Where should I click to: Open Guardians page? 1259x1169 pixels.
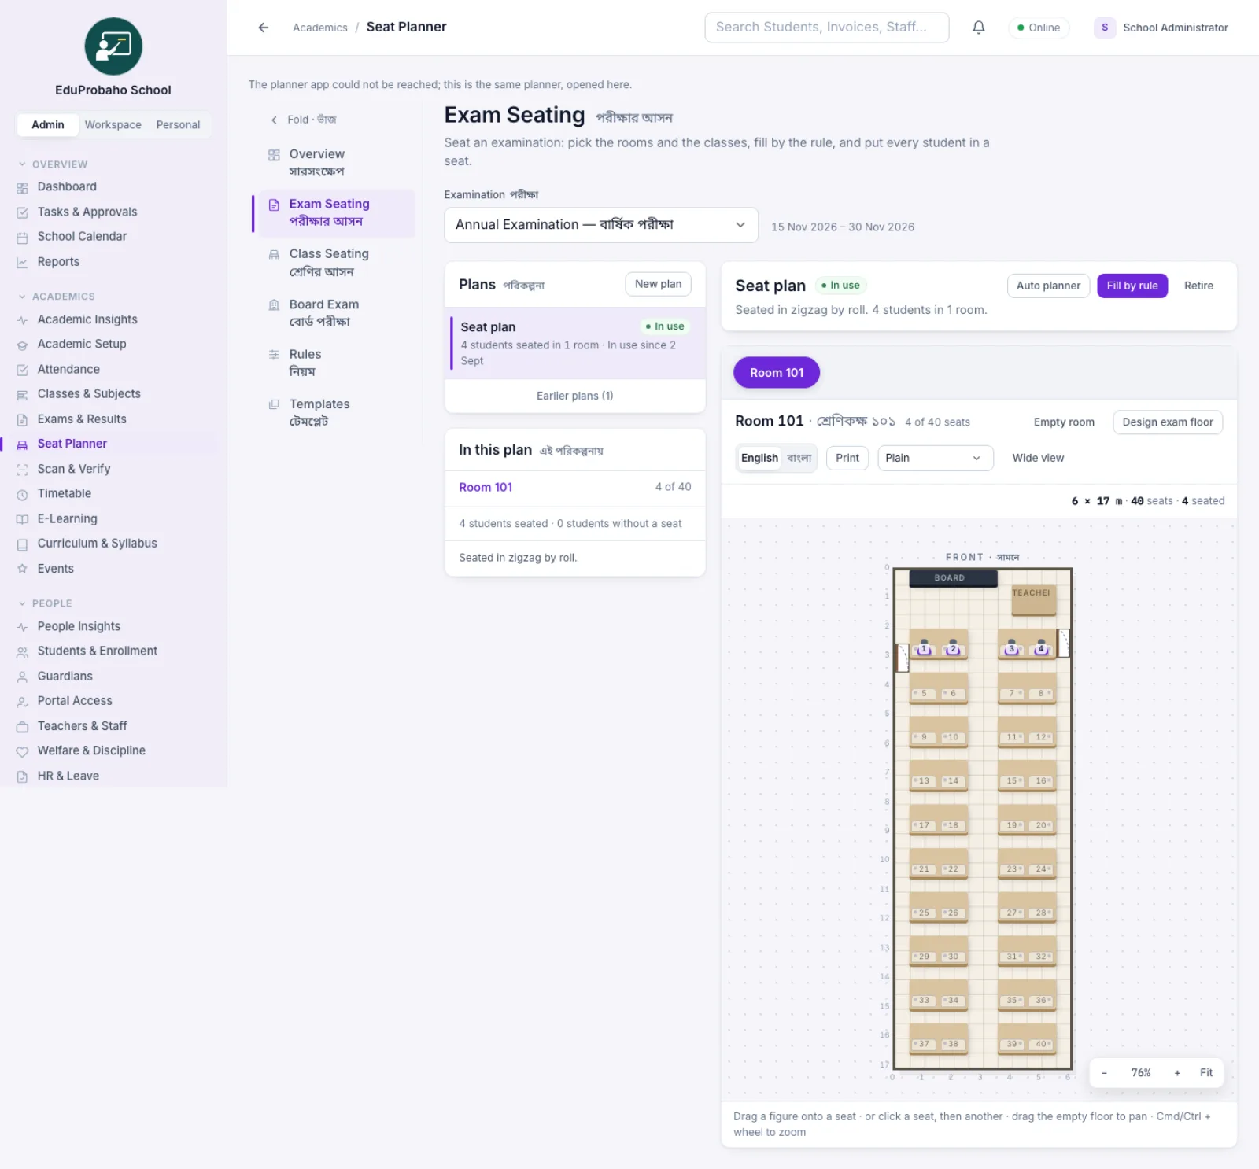coord(65,676)
